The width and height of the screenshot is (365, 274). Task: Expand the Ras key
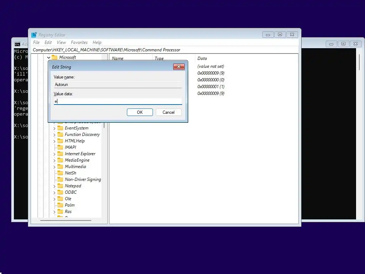click(x=54, y=212)
